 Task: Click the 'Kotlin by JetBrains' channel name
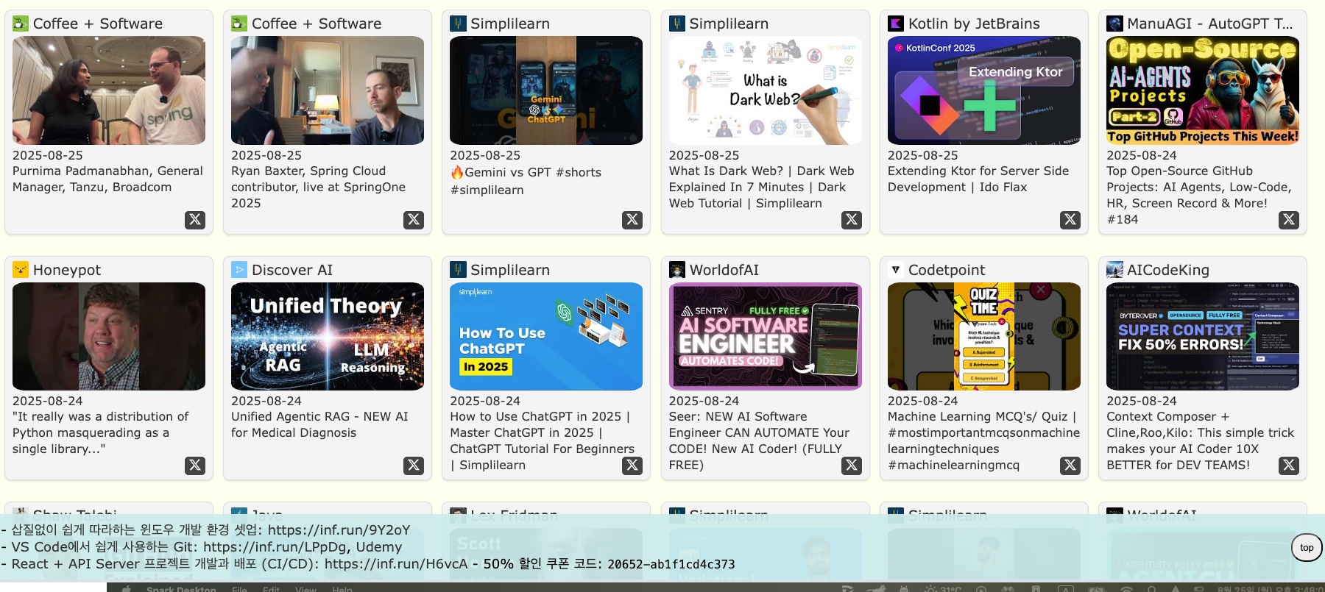tap(974, 24)
